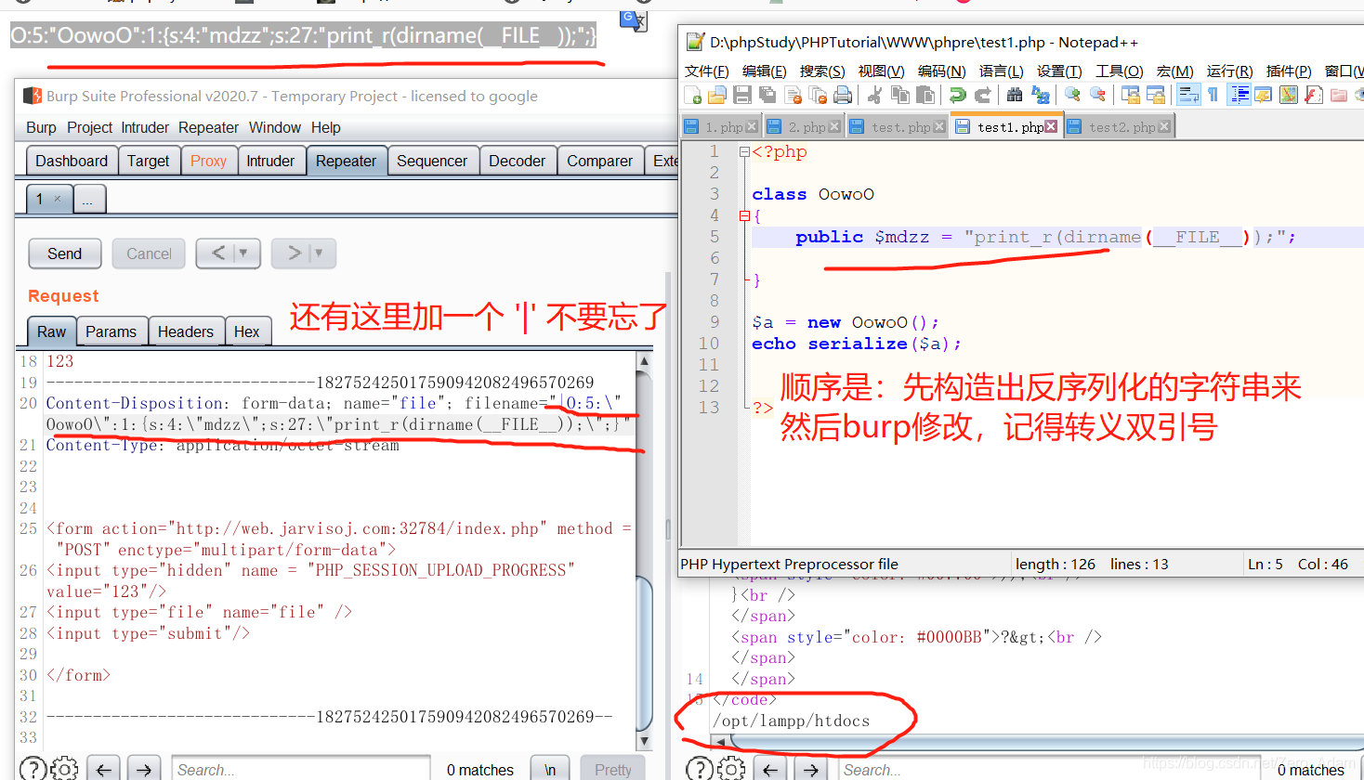
Task: Toggle Show all characters pilcrow icon
Action: point(1213,95)
